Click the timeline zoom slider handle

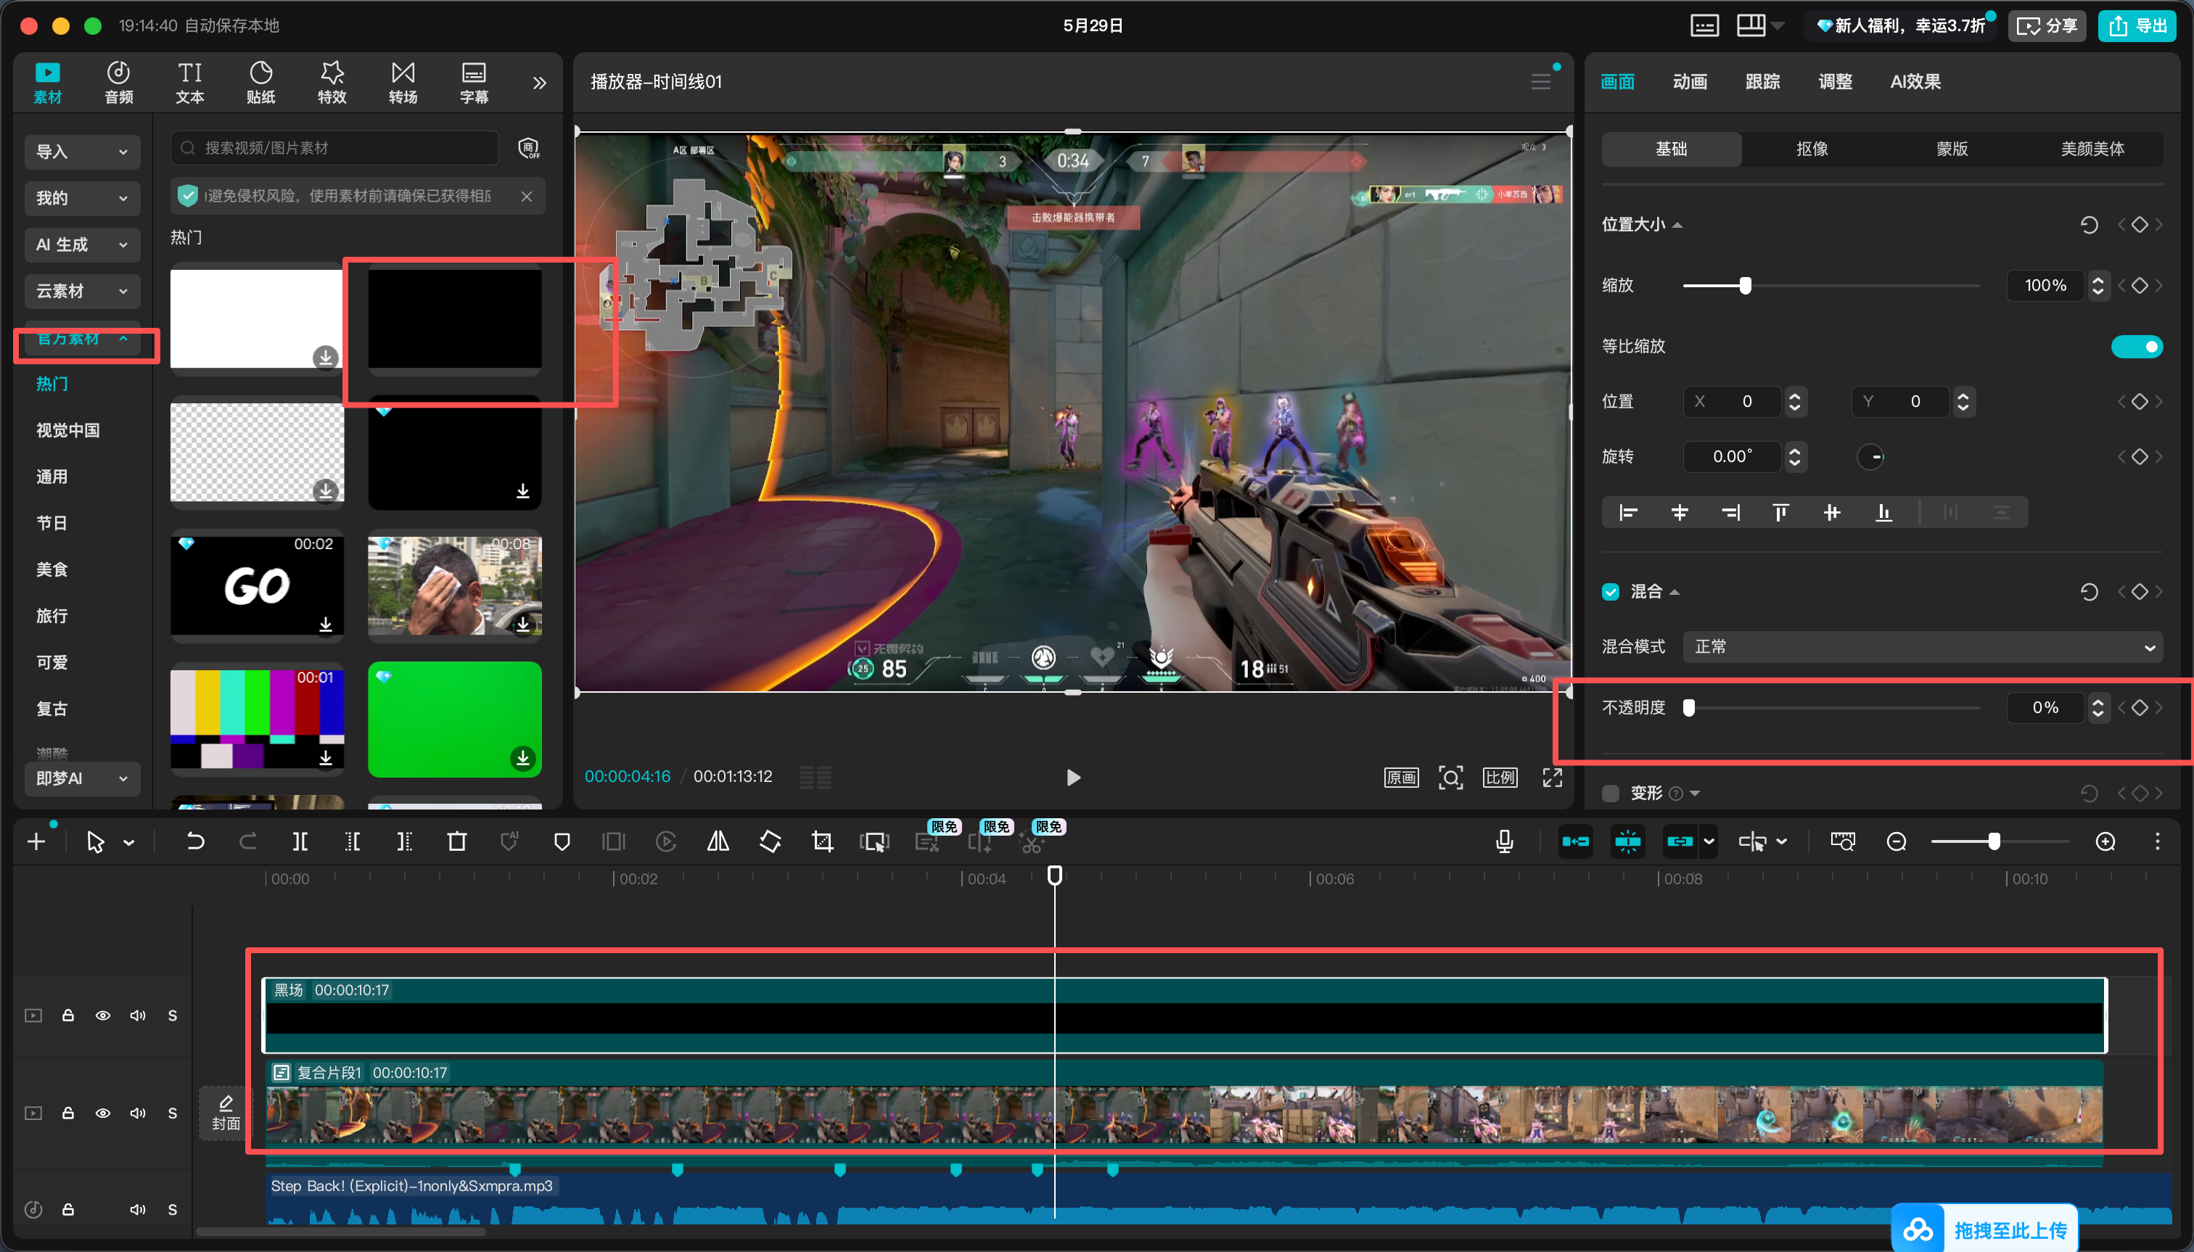click(1994, 842)
